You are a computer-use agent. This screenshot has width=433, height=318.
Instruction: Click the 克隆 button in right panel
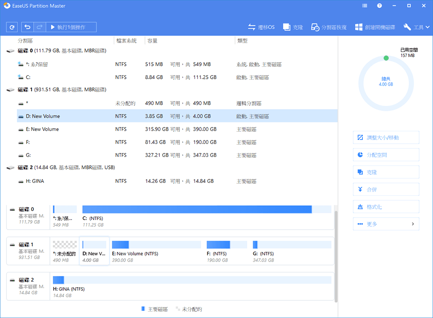click(x=386, y=172)
